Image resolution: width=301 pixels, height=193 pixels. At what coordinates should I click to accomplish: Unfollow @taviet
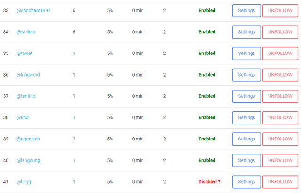click(x=280, y=54)
